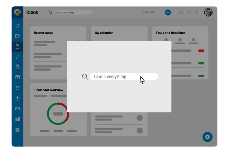The height and width of the screenshot is (153, 229).
Task: Open the user profile avatar
Action: click(x=208, y=12)
